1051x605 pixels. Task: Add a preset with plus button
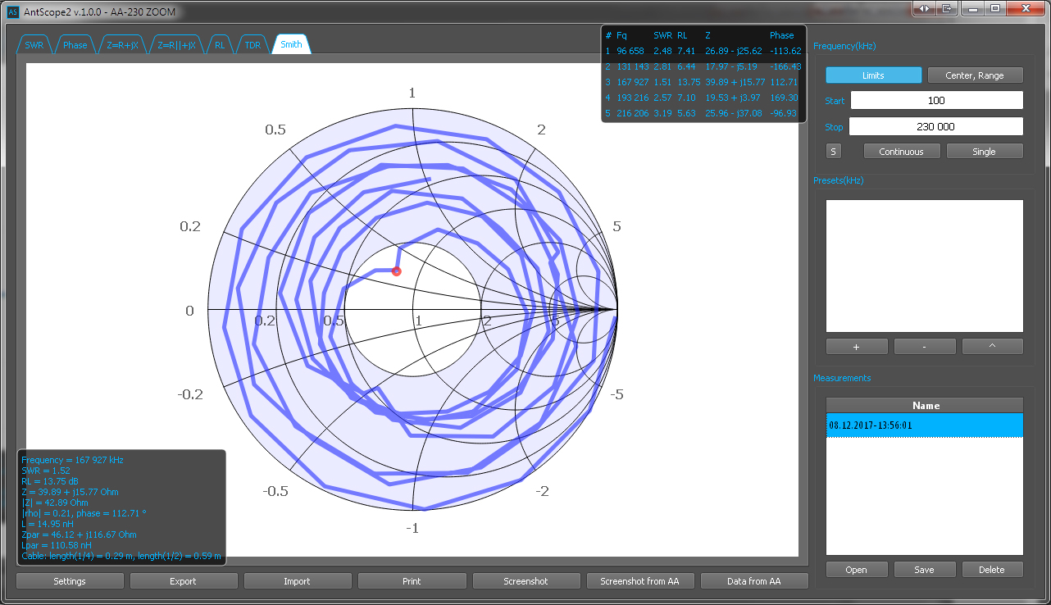[x=857, y=347]
